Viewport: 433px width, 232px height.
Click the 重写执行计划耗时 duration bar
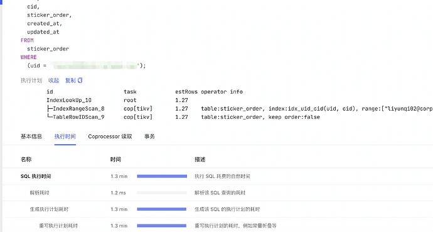162,226
